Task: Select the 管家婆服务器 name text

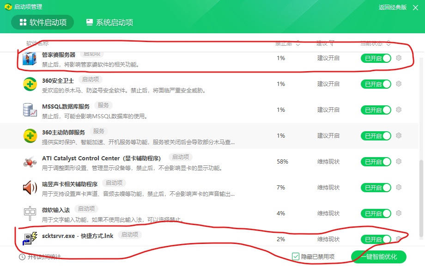Action: pos(59,55)
